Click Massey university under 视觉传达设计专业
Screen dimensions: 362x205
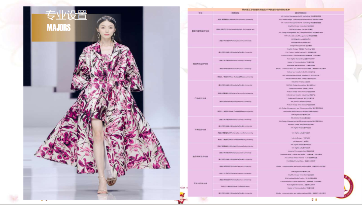tap(235, 77)
